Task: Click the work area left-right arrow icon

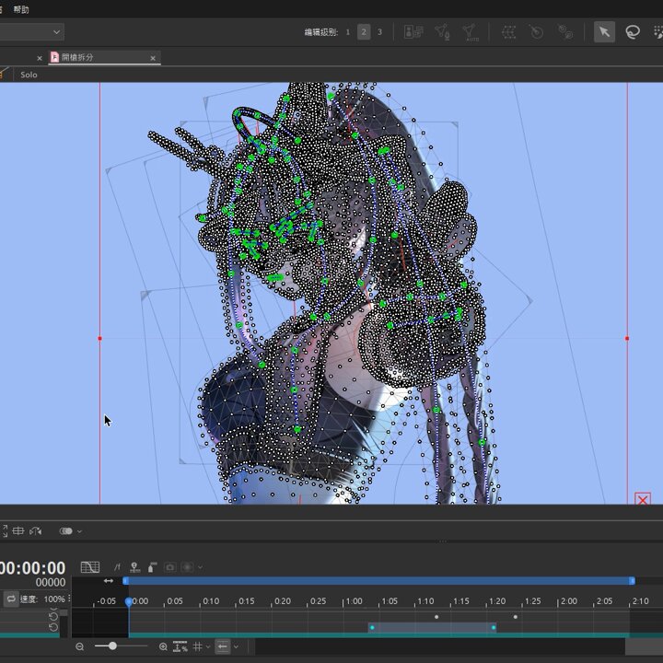Action: coord(109,581)
